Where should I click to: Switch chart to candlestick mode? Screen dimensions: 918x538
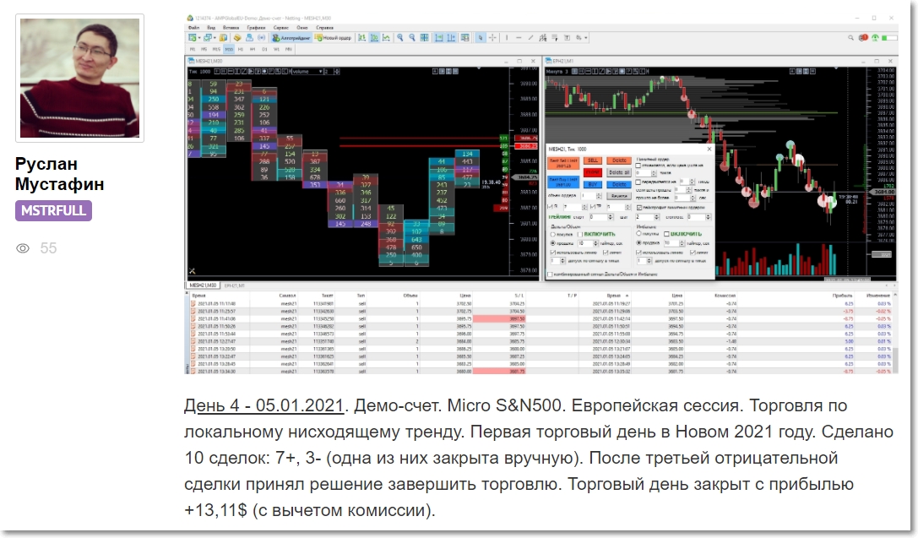[375, 37]
